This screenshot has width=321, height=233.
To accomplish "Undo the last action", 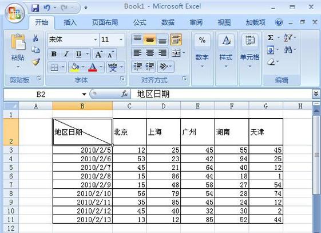I will tap(47, 8).
